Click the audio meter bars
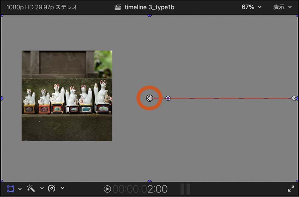 point(185,189)
